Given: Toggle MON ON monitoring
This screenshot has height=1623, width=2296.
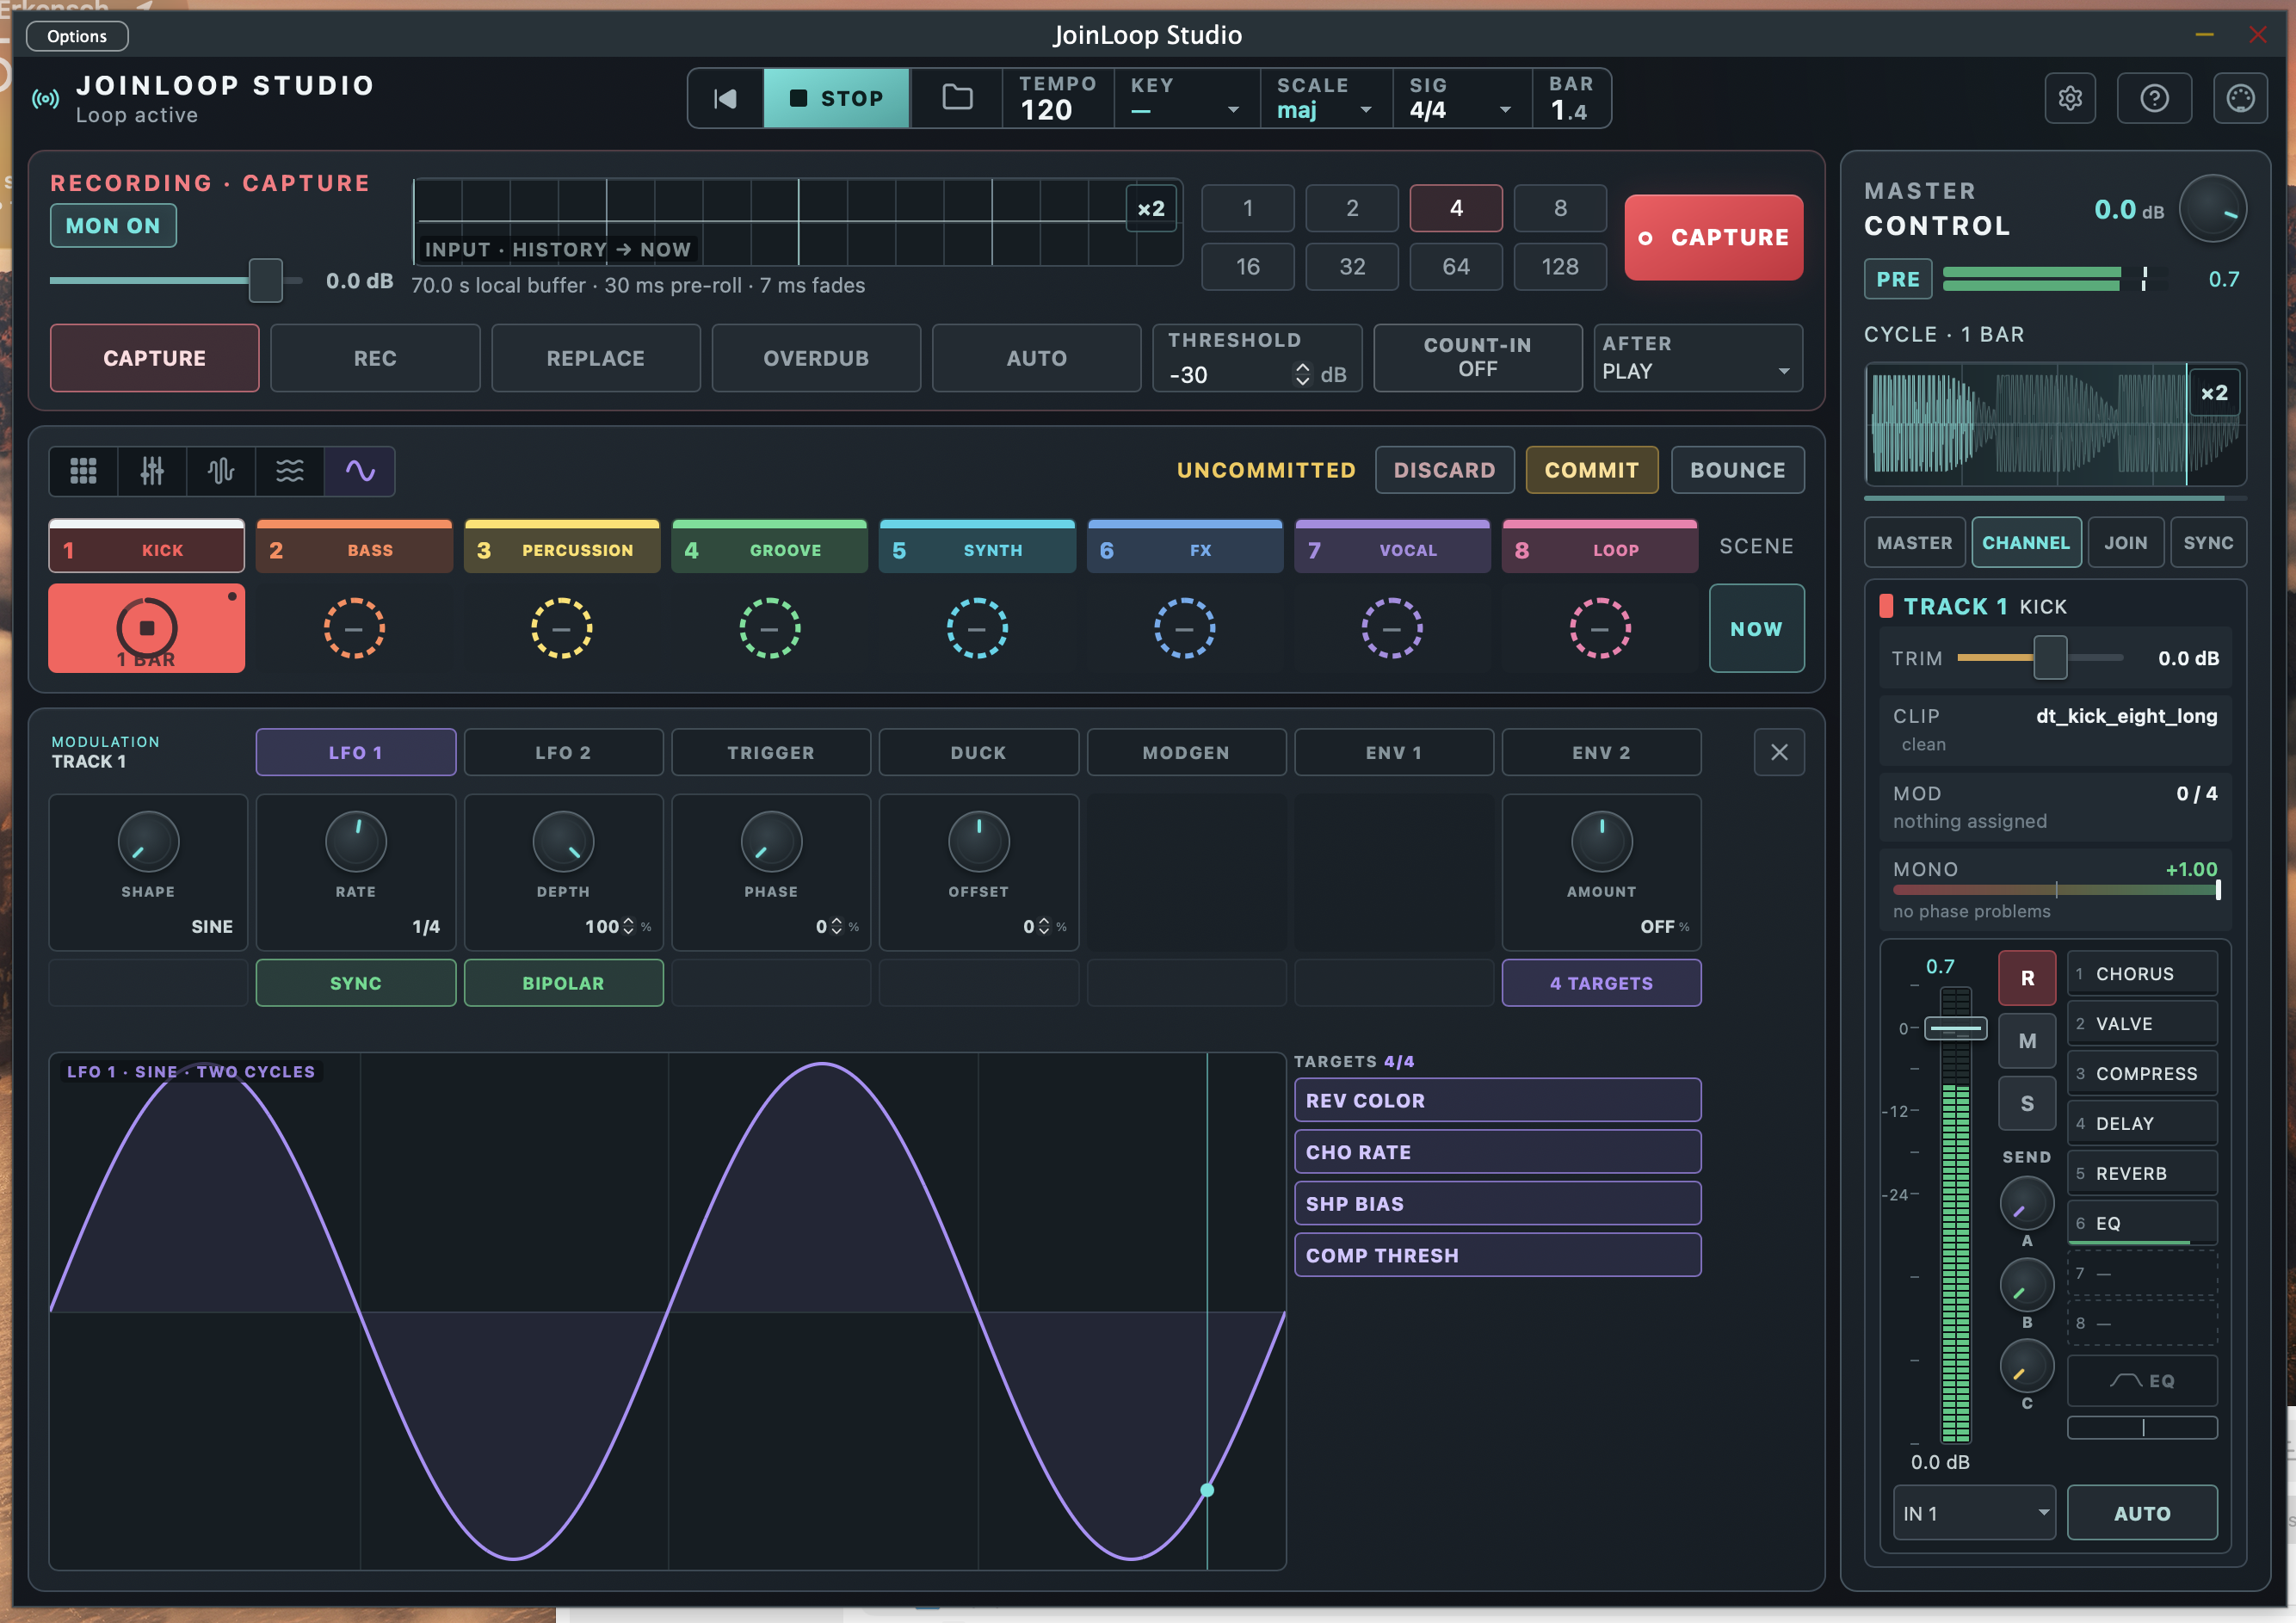Looking at the screenshot, I should click(113, 226).
